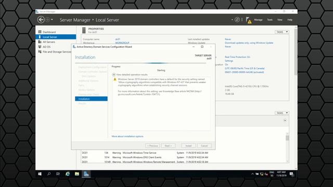Select the Windows Remote Management event row
Screen dimensions: 333x187
[x=145, y=162]
